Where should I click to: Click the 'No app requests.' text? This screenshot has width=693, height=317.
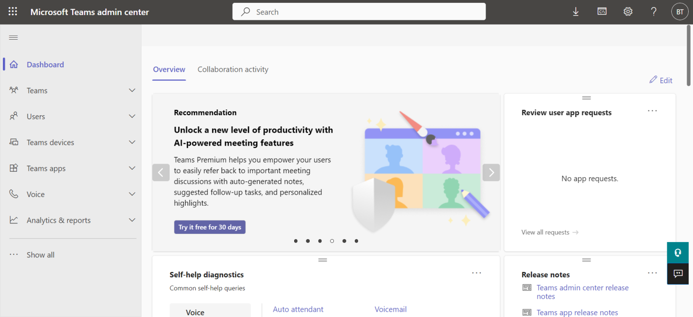coord(590,179)
